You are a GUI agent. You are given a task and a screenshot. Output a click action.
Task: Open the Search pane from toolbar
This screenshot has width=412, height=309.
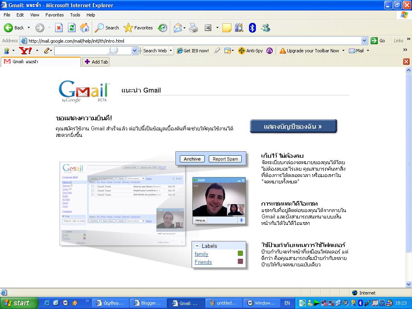coord(107,28)
